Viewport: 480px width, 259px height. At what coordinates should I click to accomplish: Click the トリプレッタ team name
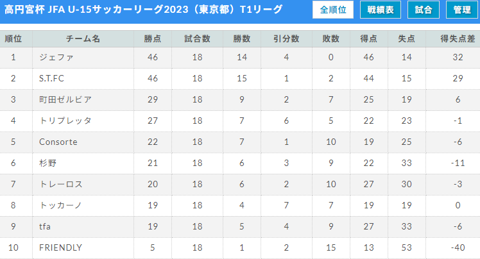coord(65,121)
